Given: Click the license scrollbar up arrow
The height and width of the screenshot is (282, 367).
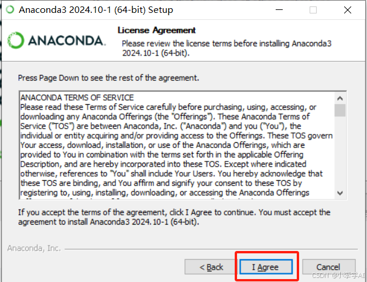Looking at the screenshot, I should click(340, 98).
